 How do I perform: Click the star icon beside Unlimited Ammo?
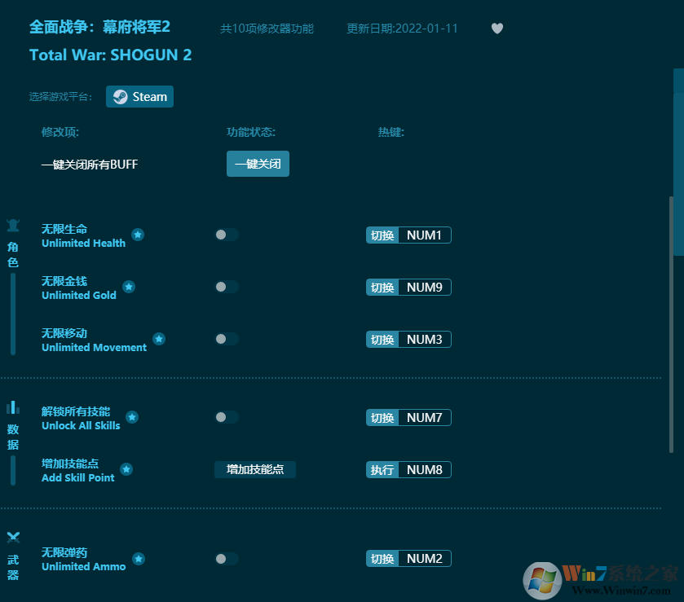[138, 559]
